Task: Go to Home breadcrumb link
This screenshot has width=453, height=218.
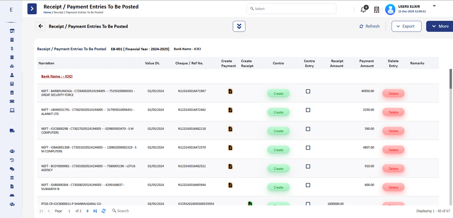Action: click(x=47, y=12)
